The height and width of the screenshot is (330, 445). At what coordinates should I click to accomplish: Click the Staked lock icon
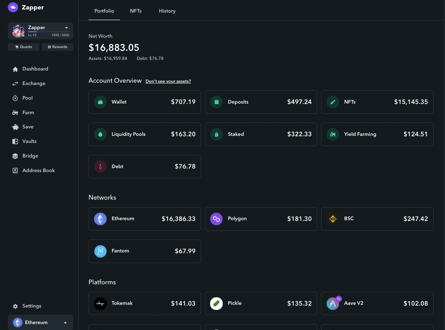click(x=216, y=134)
